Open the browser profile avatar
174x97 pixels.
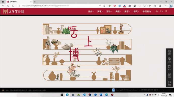pos(160,6)
